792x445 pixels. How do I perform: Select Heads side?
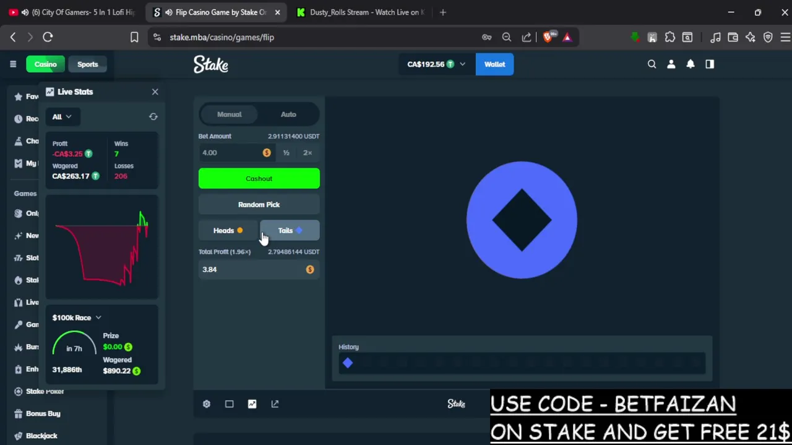pyautogui.click(x=228, y=231)
